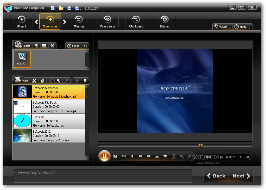The height and width of the screenshot is (190, 266).
Task: Delete the selected movie with X icon
Action: point(52,46)
